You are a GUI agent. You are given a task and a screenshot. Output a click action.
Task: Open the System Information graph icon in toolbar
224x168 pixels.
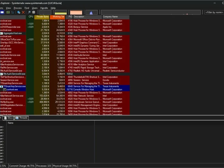pos(8,12)
